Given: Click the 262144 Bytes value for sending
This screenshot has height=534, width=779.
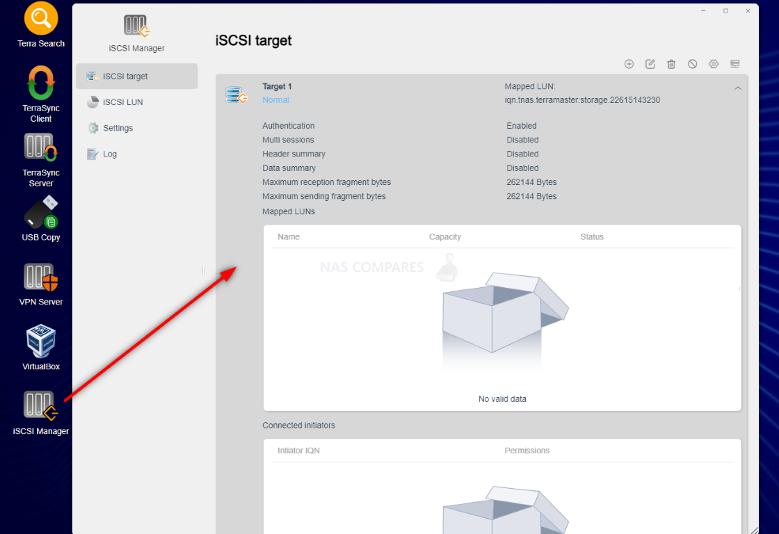Looking at the screenshot, I should [531, 196].
